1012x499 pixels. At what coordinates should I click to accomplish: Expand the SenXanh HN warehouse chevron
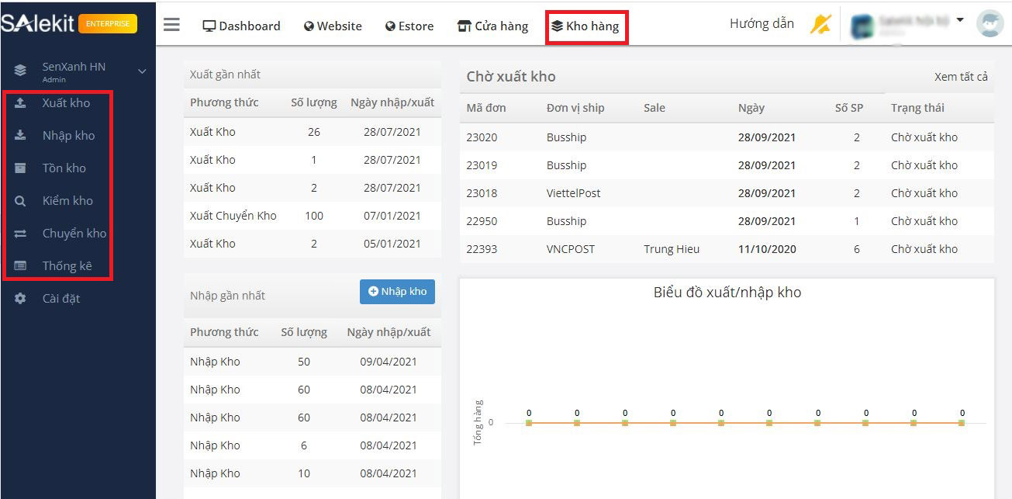point(142,71)
